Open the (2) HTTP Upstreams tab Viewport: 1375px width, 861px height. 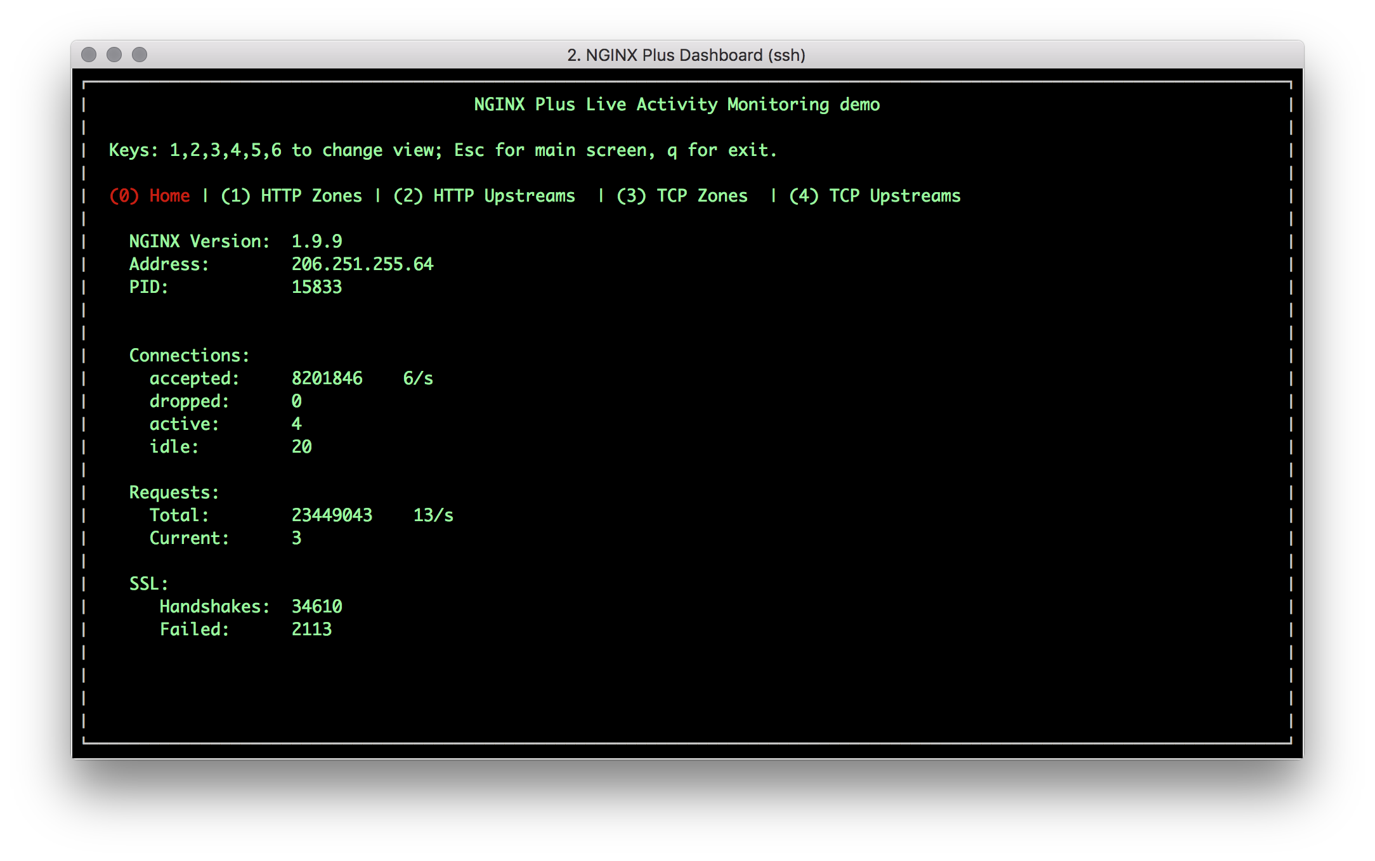click(484, 196)
